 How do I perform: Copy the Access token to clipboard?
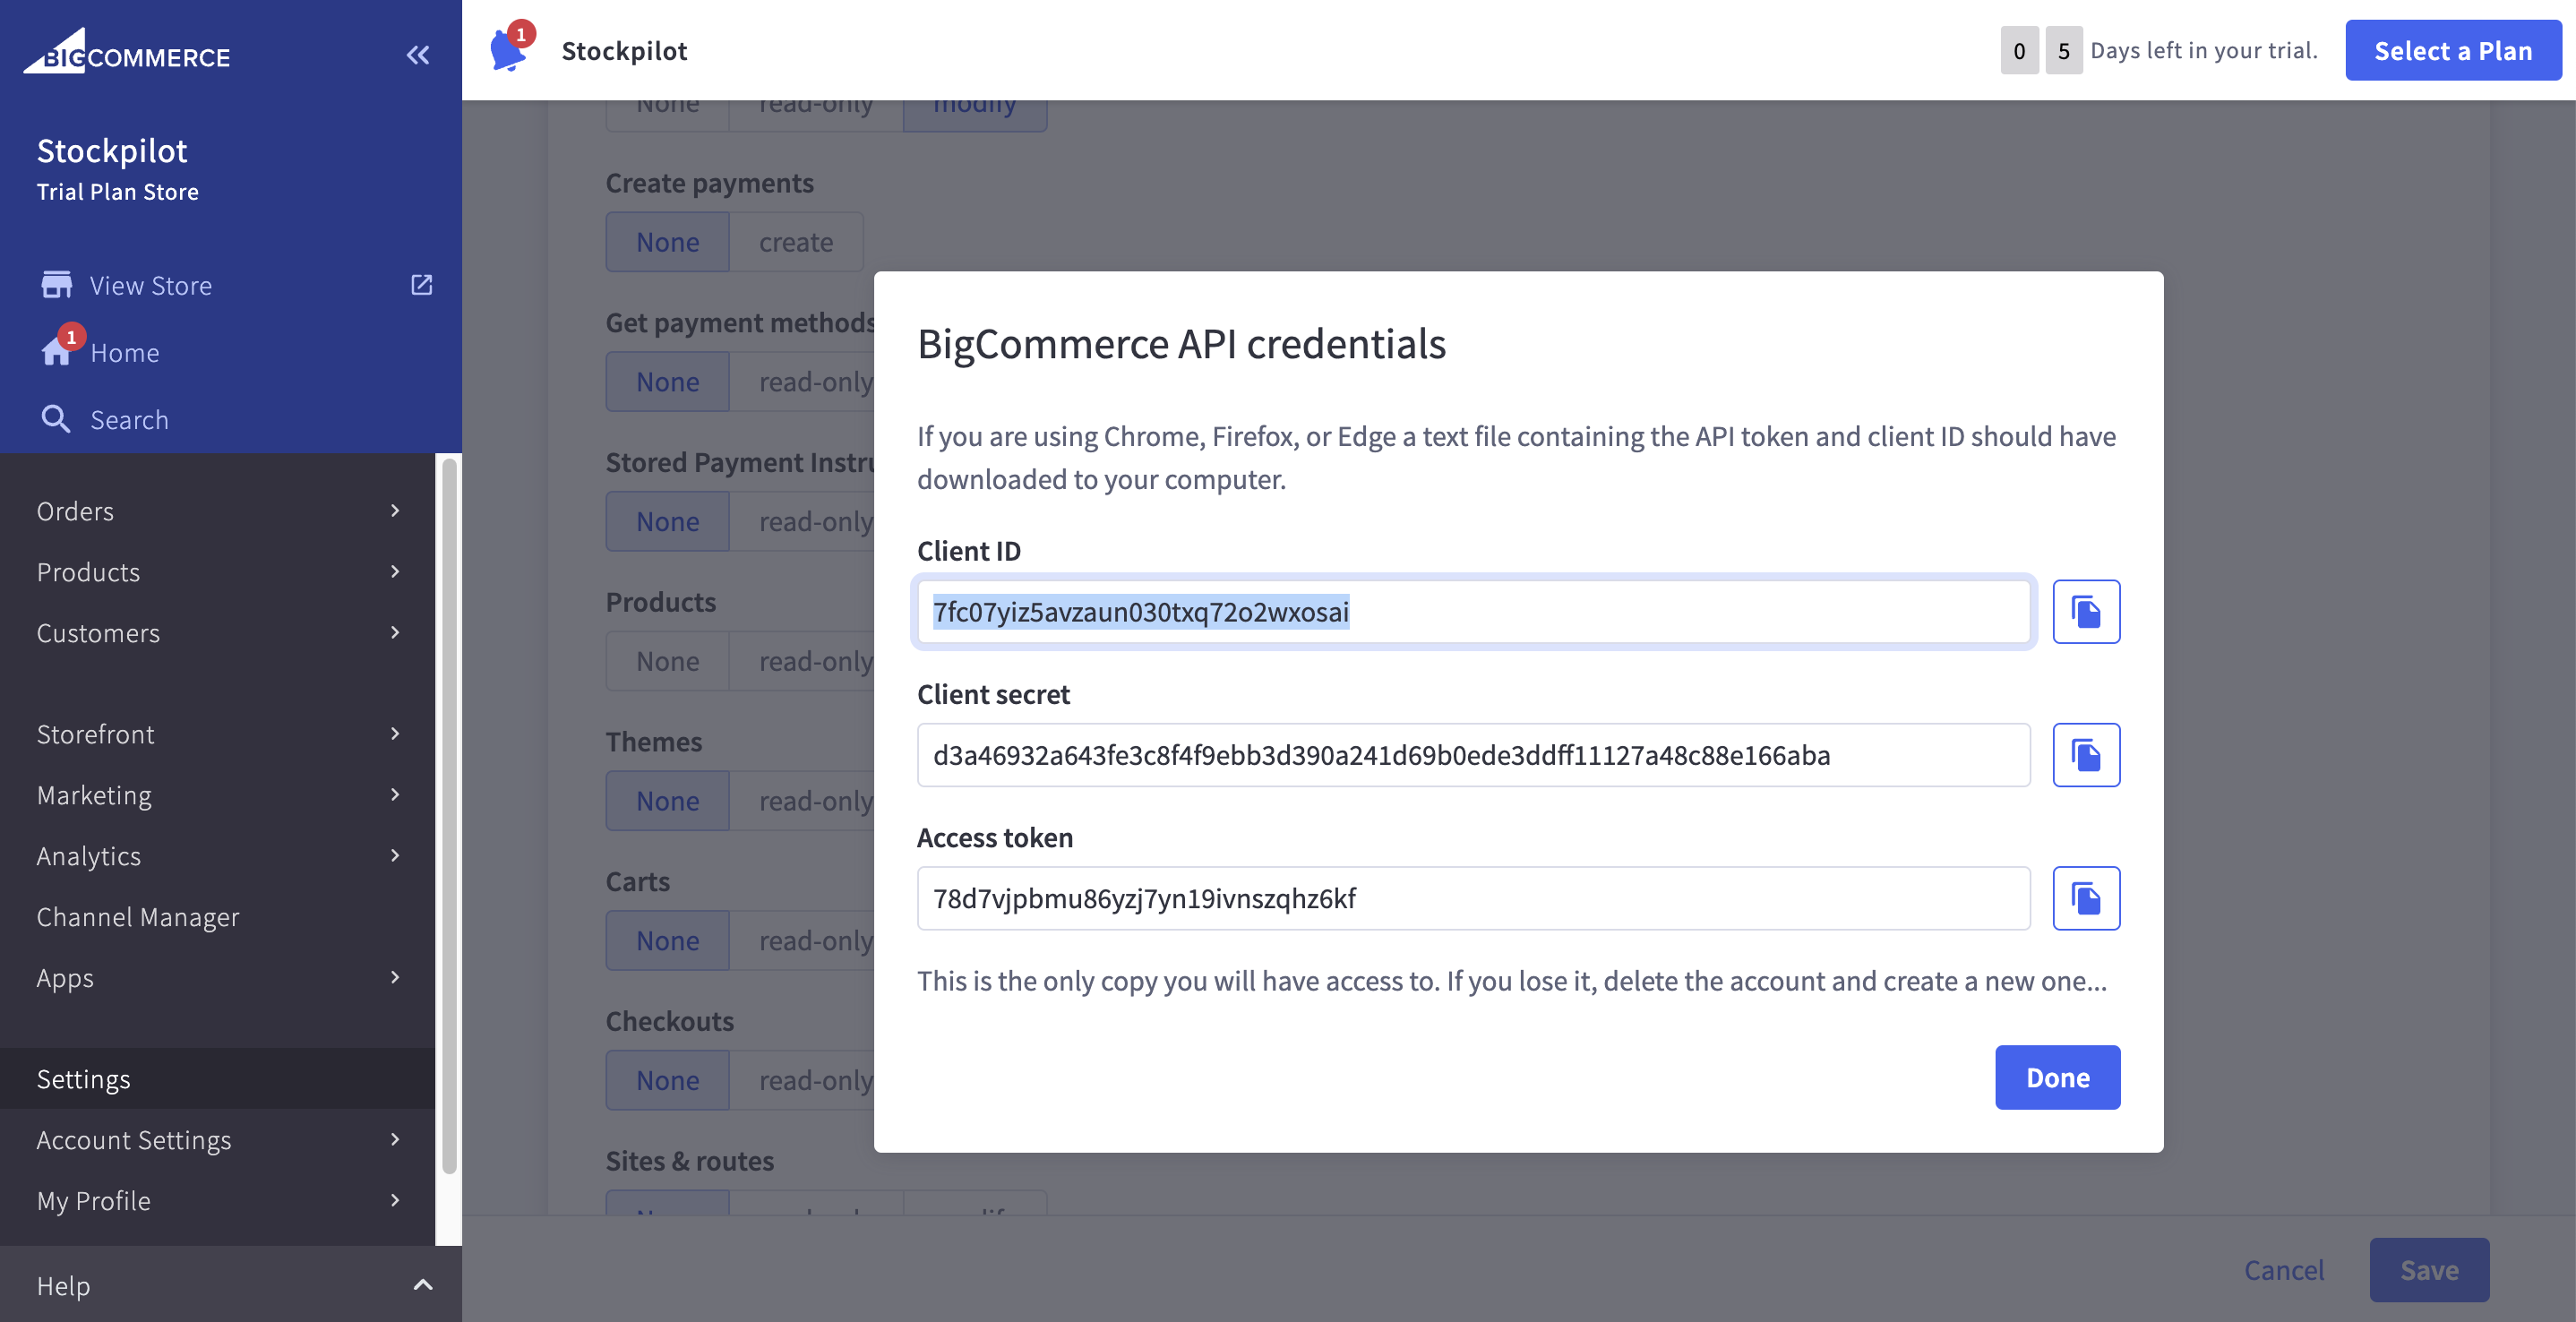pos(2086,898)
